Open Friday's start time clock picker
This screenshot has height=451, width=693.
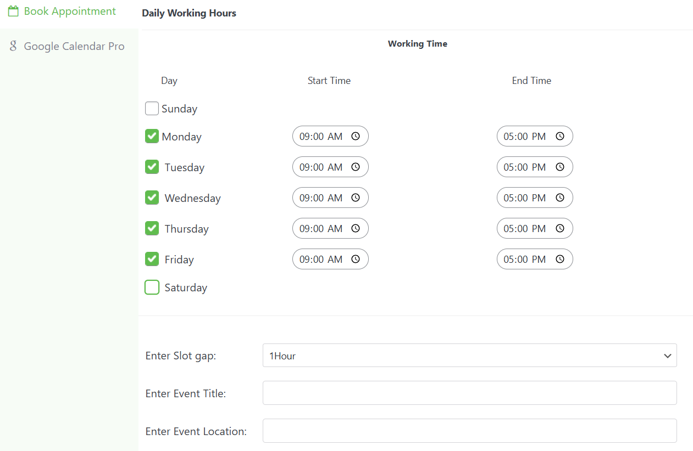pyautogui.click(x=356, y=259)
